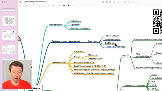Image resolution: width=162 pixels, height=91 pixels.
Task: Click the 'Team roles' node
Action: [x=92, y=41]
